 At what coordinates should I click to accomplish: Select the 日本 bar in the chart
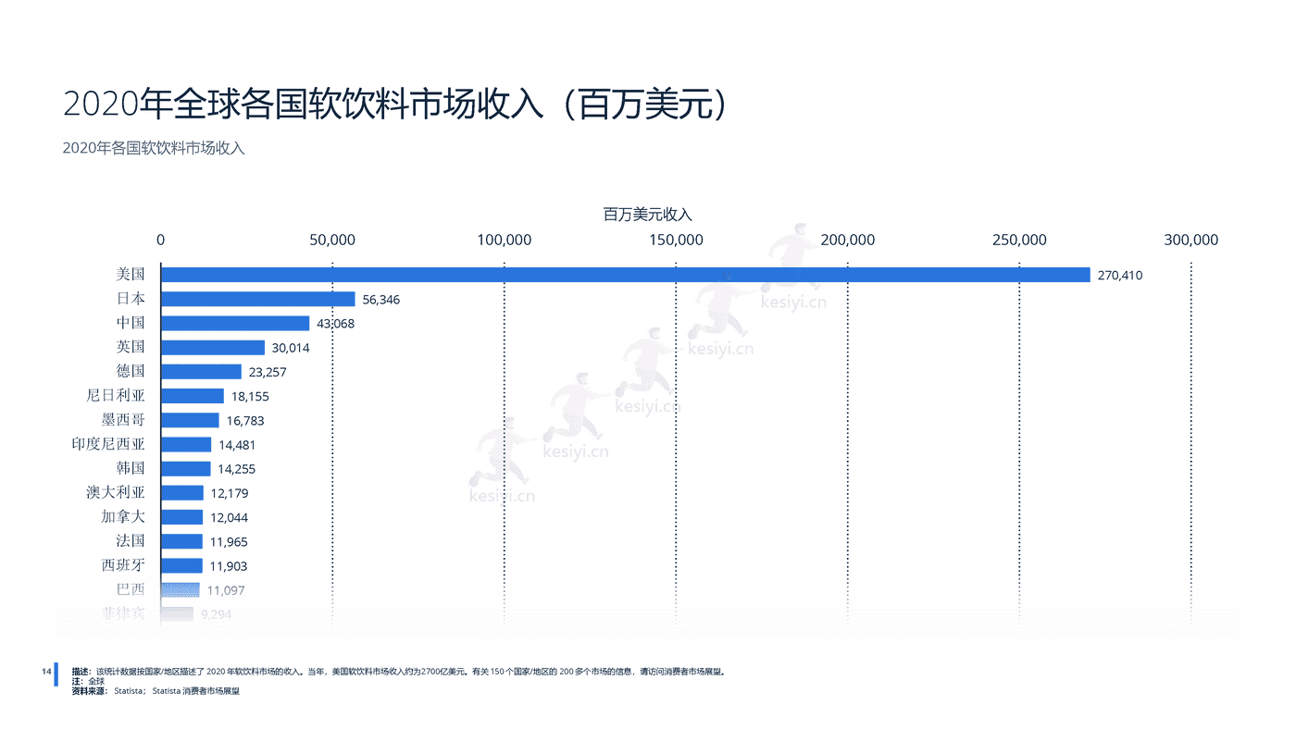click(x=258, y=299)
